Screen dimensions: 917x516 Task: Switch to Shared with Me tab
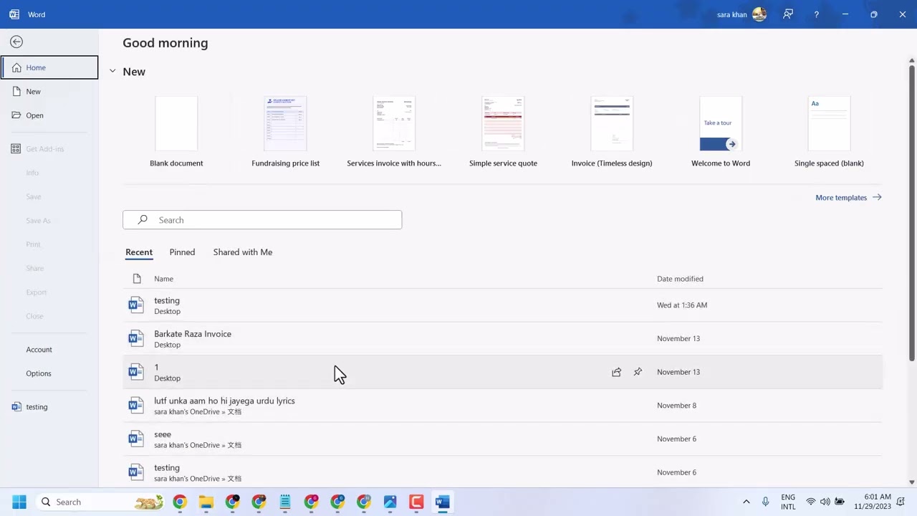[x=243, y=252]
